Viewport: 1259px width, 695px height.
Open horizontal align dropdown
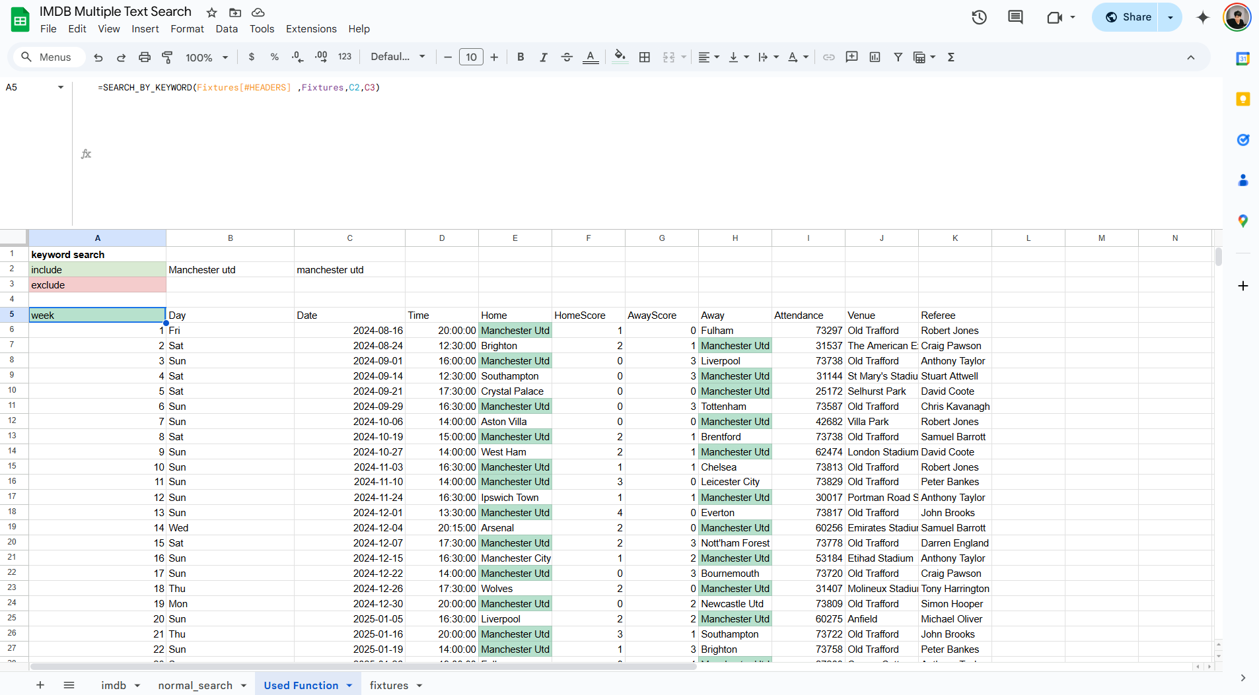click(x=708, y=57)
